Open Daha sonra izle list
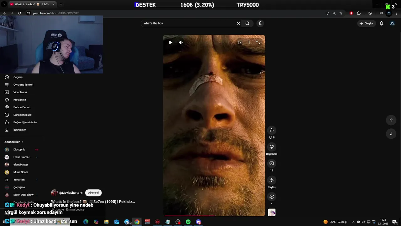Screen dimensions: 401x226 coord(22,115)
